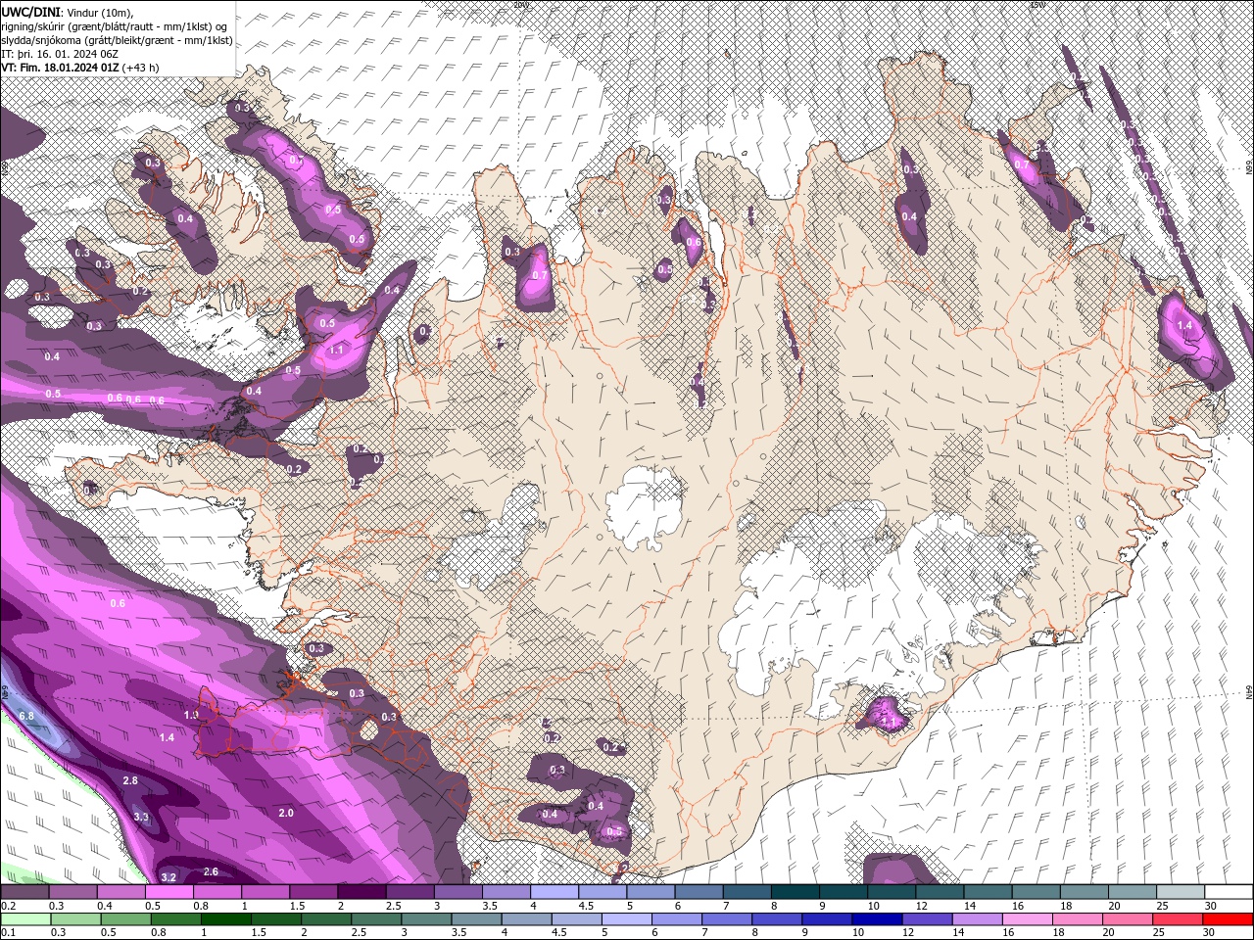The image size is (1254, 940).
Task: Click the palest green rain-scale swatch starting at 0.1
Action: click(25, 919)
